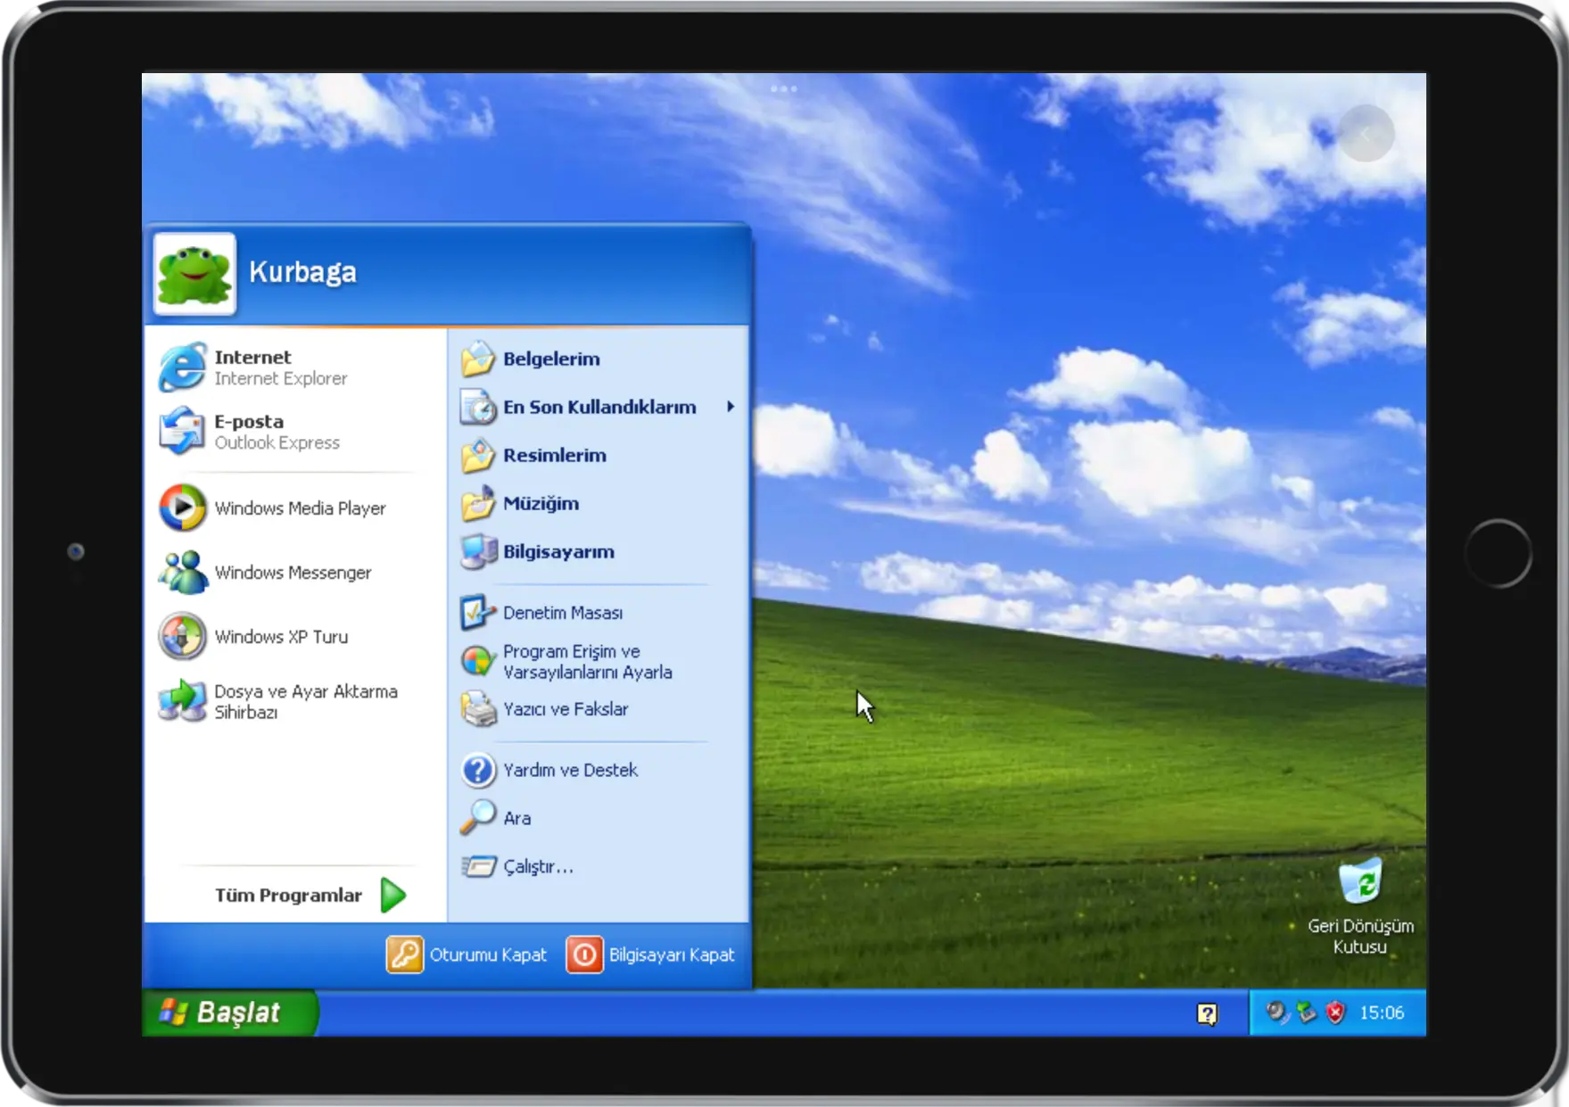Viewport: 1569px width, 1107px height.
Task: Click the Internet Explorer subtitle text
Action: tap(280, 378)
